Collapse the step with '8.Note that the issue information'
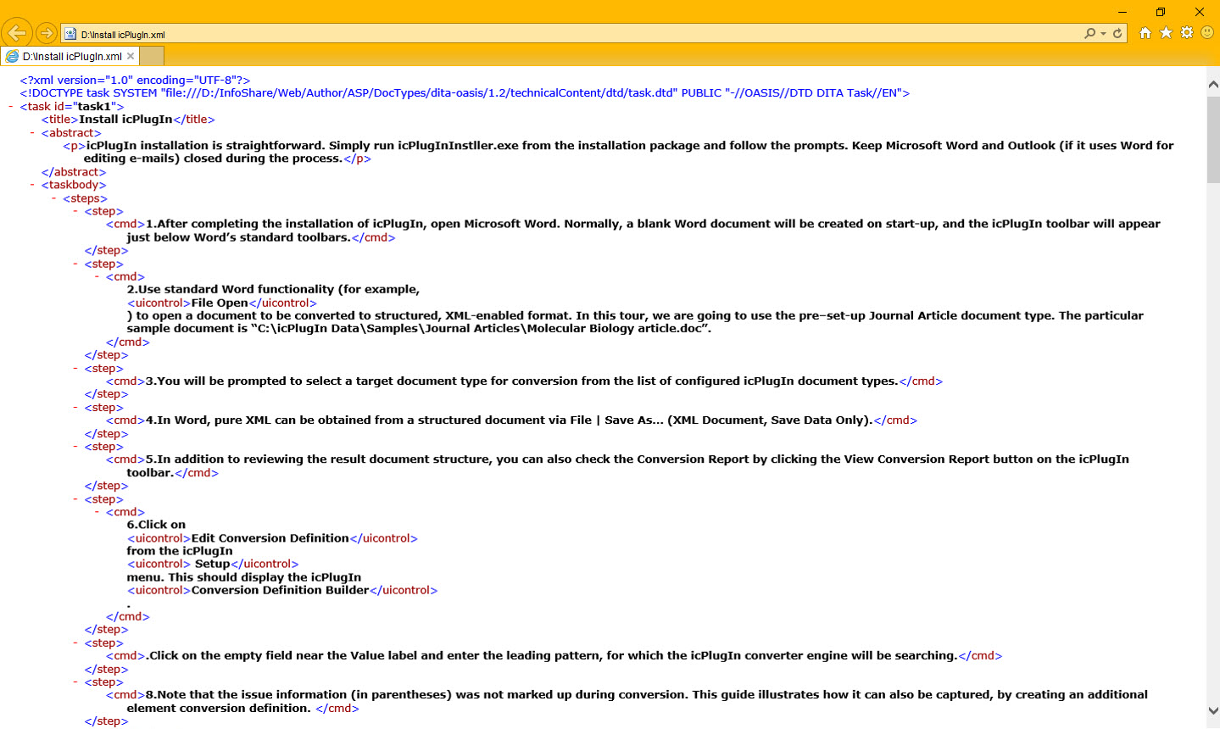Image resolution: width=1220 pixels, height=729 pixels. 75,682
